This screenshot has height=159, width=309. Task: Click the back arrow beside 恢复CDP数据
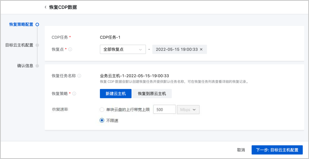(x=46, y=7)
